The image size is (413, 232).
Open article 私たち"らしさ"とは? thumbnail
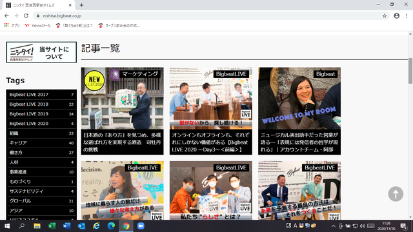211,191
